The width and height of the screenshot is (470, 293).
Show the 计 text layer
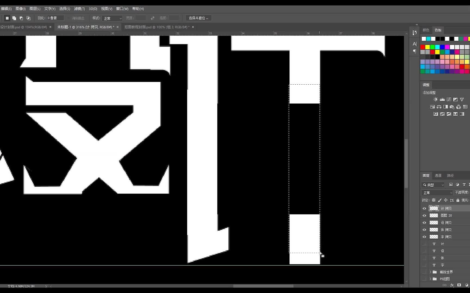point(424,244)
